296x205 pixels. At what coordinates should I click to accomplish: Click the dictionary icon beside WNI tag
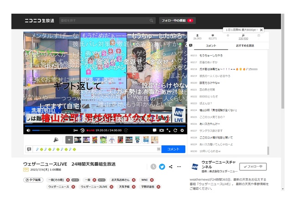click(152, 180)
